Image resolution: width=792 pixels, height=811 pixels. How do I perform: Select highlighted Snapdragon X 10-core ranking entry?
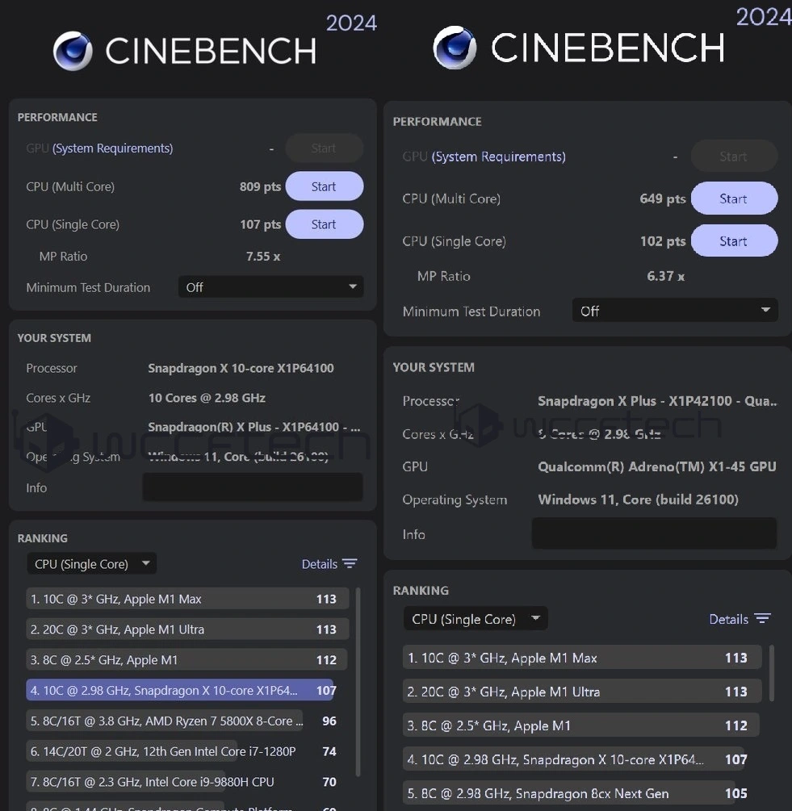point(179,690)
